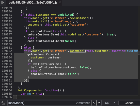
Task: Toggle the file navigator sidebar icon
Action: pyautogui.click(x=3, y=3)
